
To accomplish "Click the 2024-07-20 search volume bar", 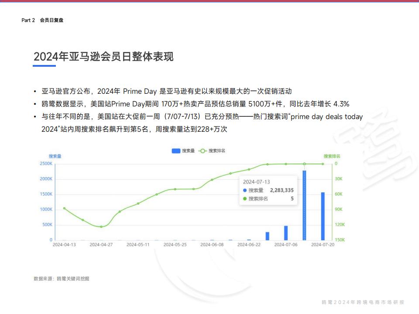I will click(323, 216).
